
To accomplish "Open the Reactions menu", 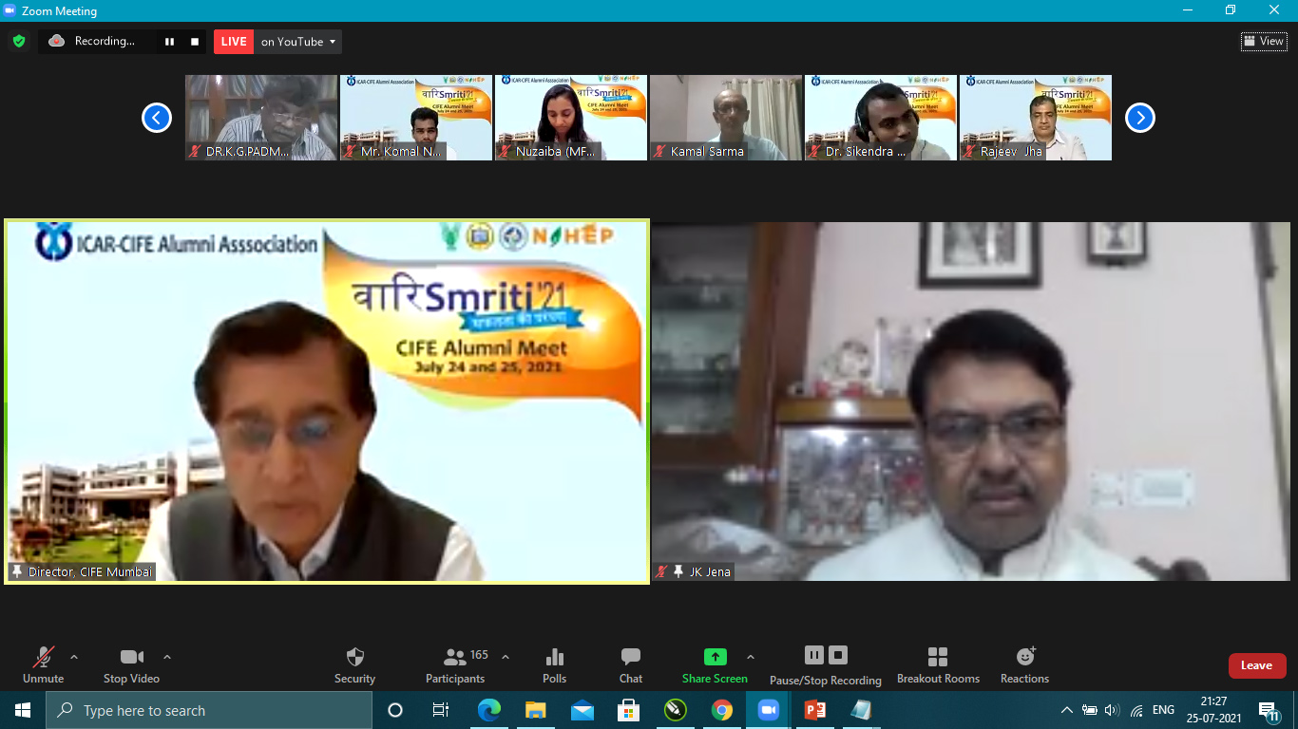I will pyautogui.click(x=1024, y=664).
